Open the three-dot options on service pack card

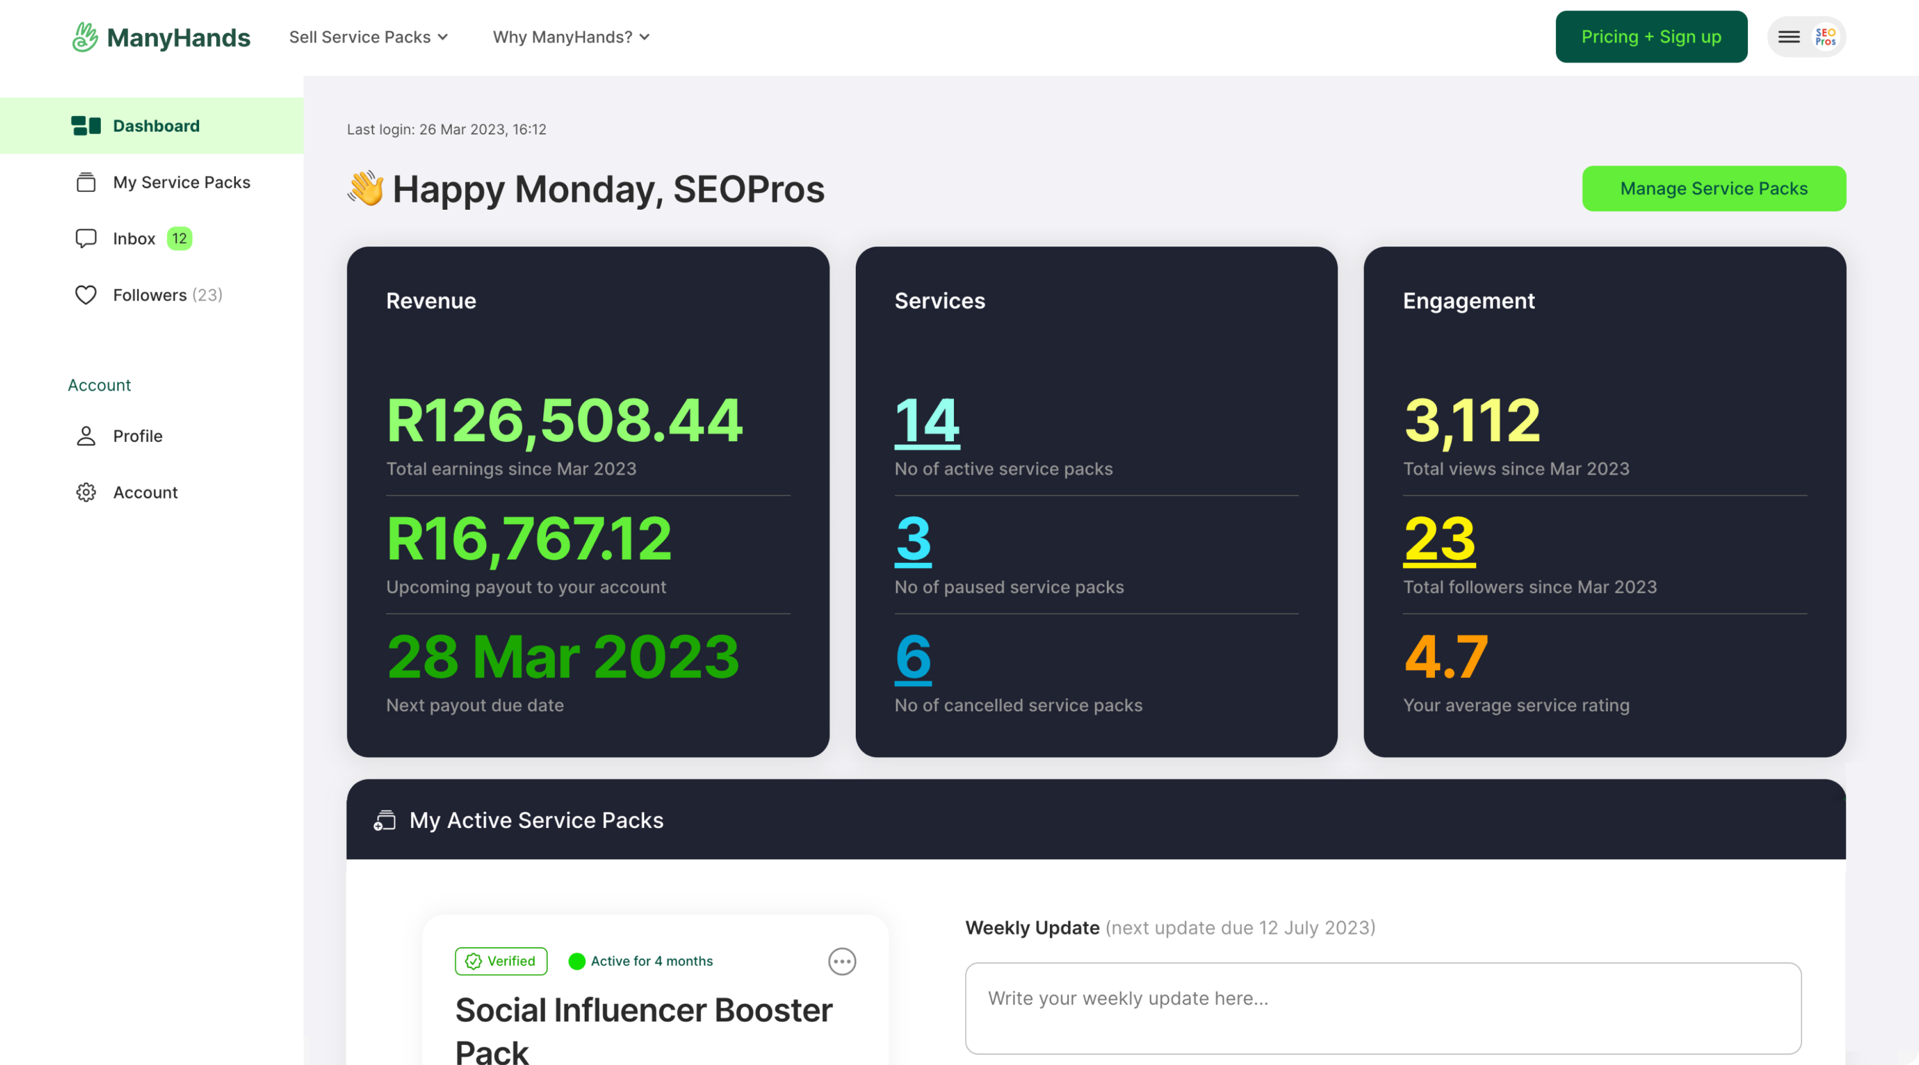pyautogui.click(x=842, y=961)
